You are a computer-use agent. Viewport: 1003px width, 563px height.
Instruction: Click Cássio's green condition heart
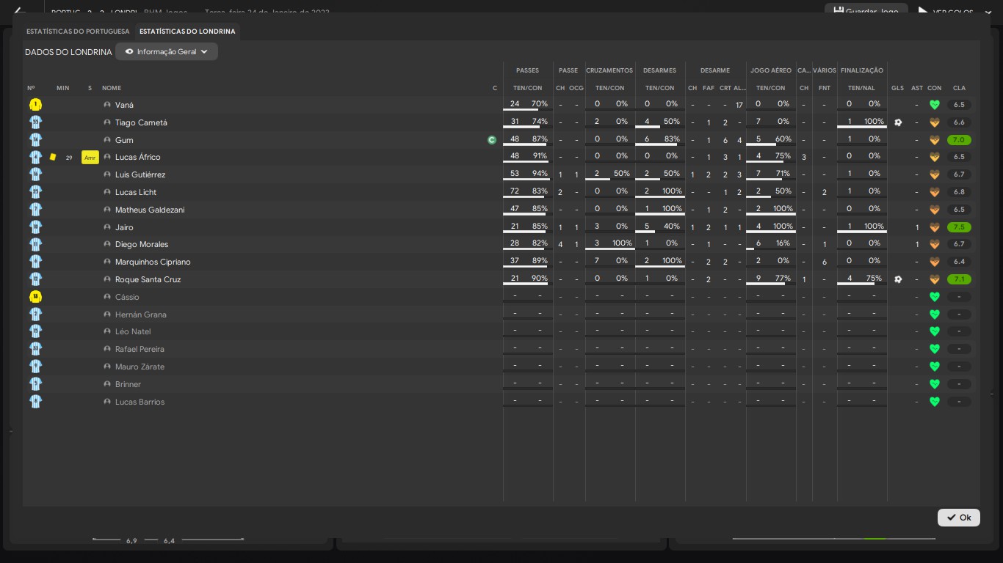click(x=935, y=297)
